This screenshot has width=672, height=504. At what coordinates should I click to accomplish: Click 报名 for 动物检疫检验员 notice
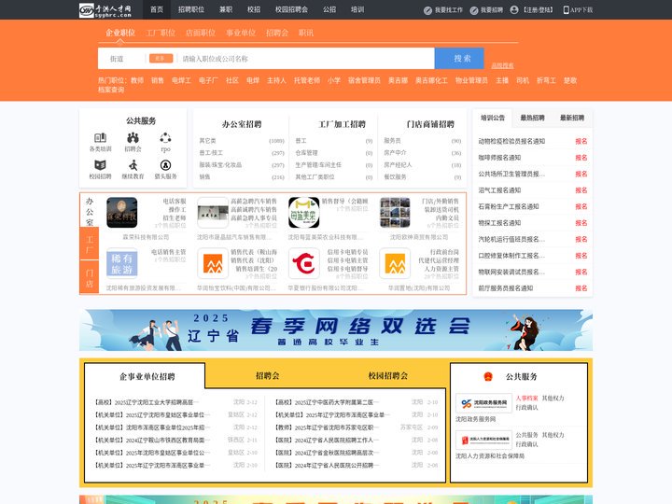581,141
